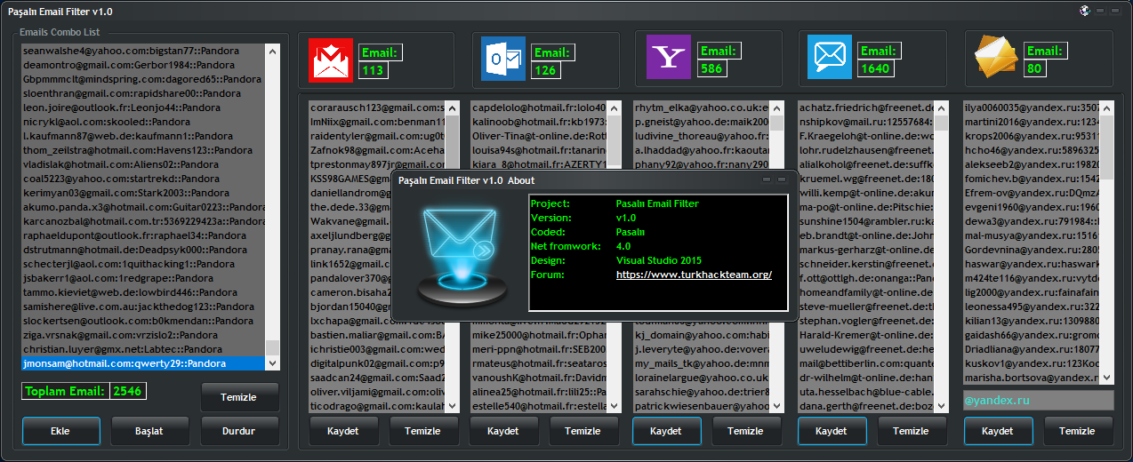Select rhytm_elka@yahoo.co.uk in Yahoo list
This screenshot has height=462, width=1133.
coord(701,107)
